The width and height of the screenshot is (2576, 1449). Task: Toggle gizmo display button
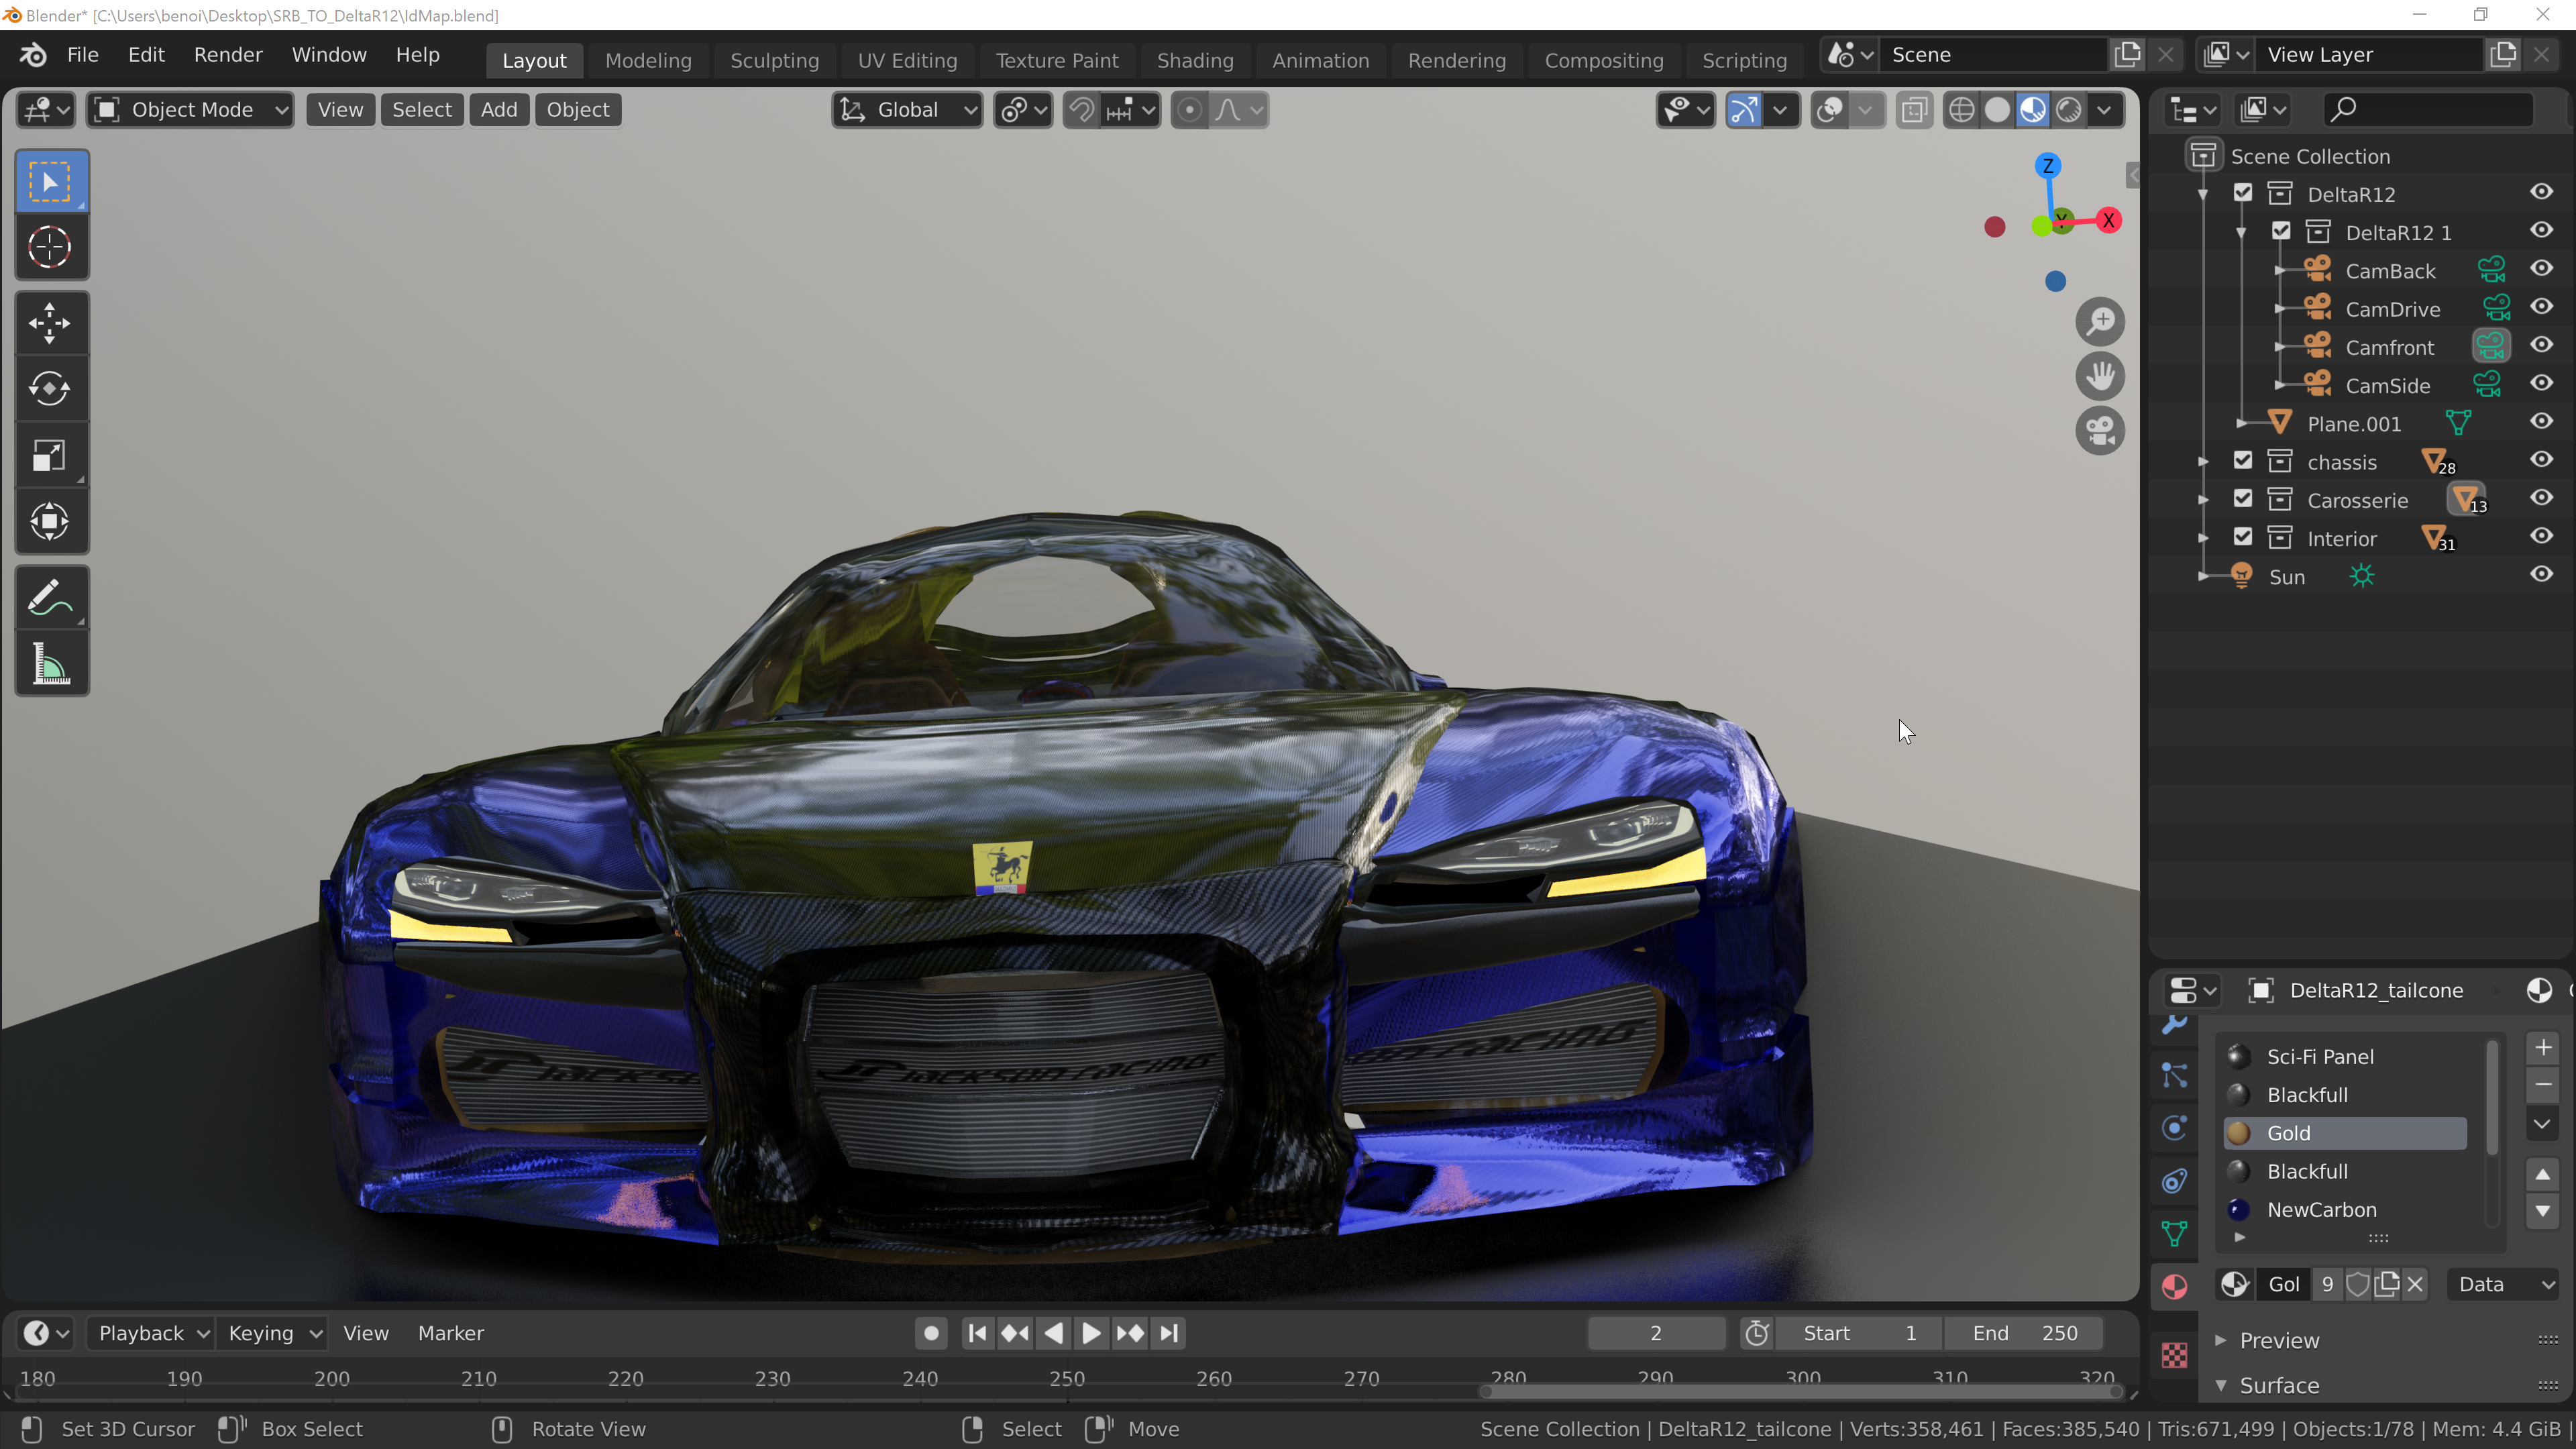tap(1743, 110)
